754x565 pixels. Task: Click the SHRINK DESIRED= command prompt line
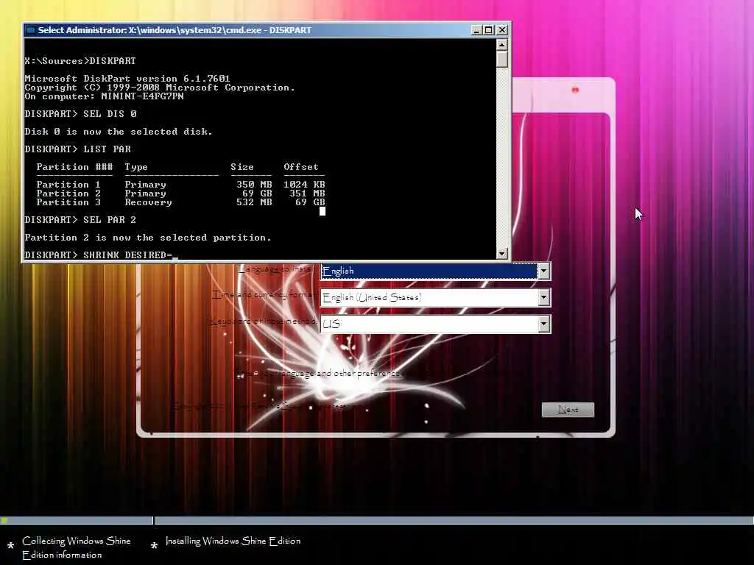(x=102, y=255)
